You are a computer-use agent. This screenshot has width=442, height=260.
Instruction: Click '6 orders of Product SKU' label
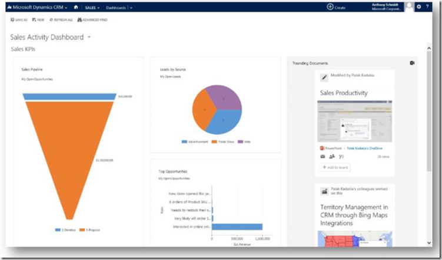coord(190,202)
